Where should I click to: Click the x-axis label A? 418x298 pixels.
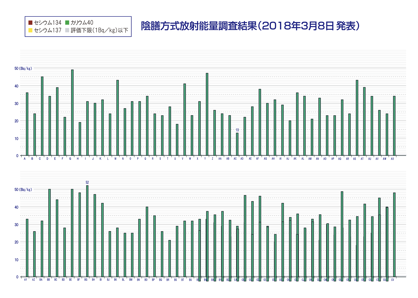(25, 159)
